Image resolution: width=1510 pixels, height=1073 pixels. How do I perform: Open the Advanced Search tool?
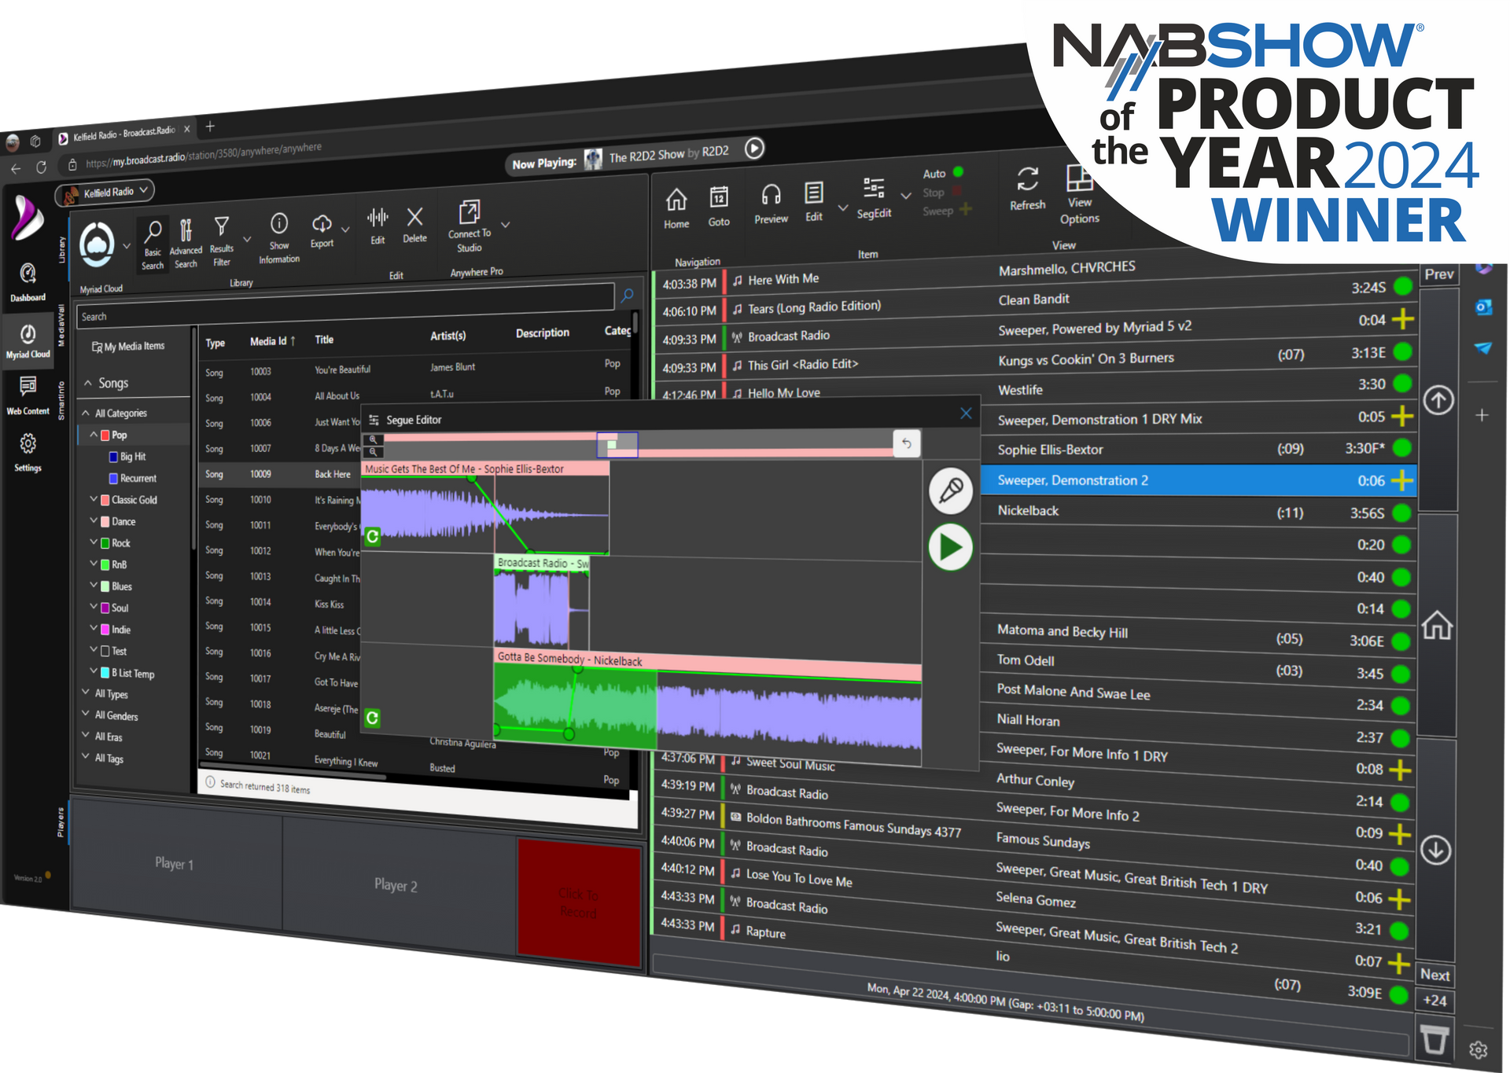click(186, 244)
